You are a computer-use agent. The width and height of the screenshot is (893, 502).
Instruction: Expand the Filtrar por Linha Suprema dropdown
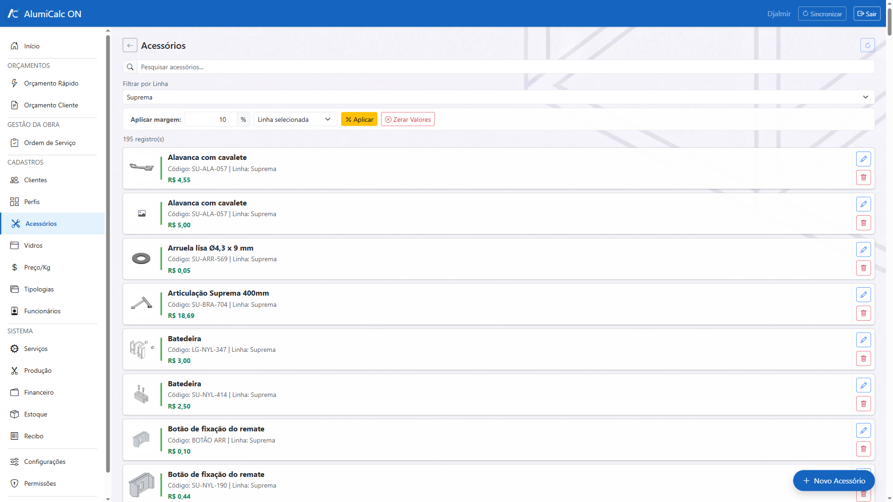point(499,97)
